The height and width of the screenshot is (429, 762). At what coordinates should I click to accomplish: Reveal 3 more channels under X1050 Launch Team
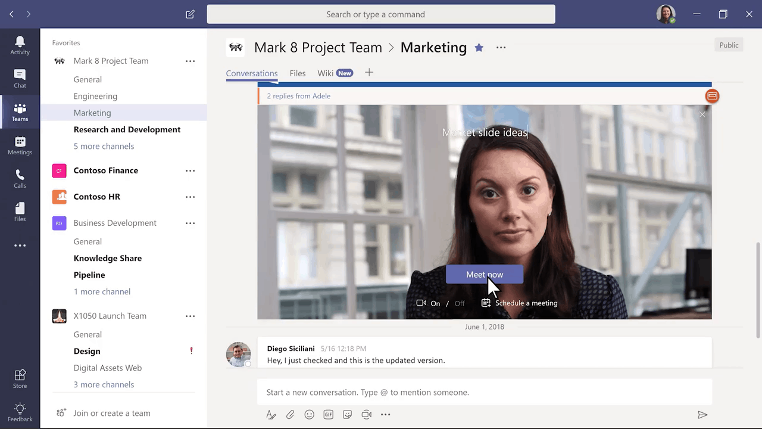click(x=104, y=384)
